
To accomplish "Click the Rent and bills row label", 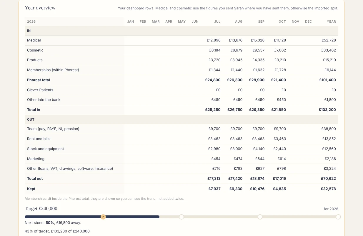I will click(x=39, y=139).
